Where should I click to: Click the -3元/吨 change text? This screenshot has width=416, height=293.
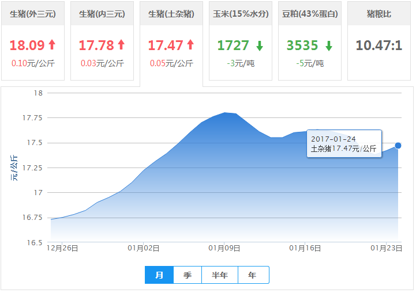[x=241, y=63]
